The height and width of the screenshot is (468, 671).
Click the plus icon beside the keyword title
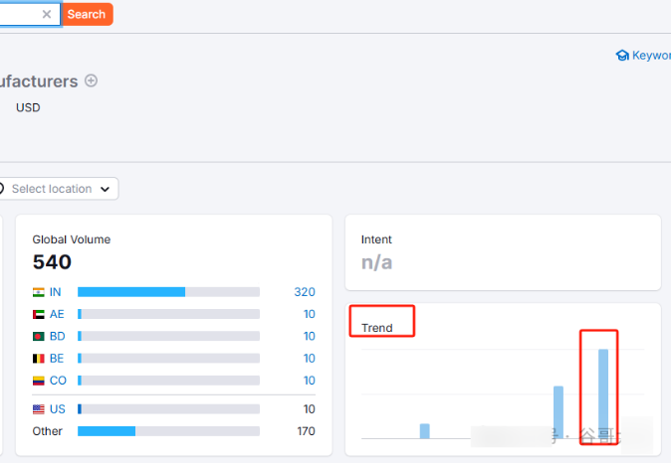(92, 81)
